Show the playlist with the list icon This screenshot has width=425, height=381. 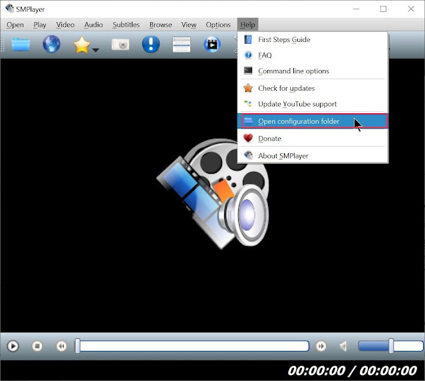pyautogui.click(x=182, y=45)
